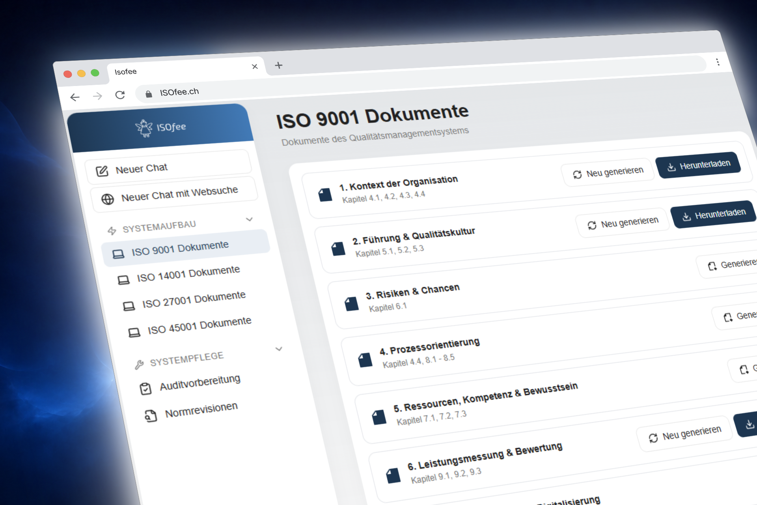Screen dimensions: 757x505
Task: Click the document icon of Führung & Qualitätskultur
Action: [x=338, y=249]
